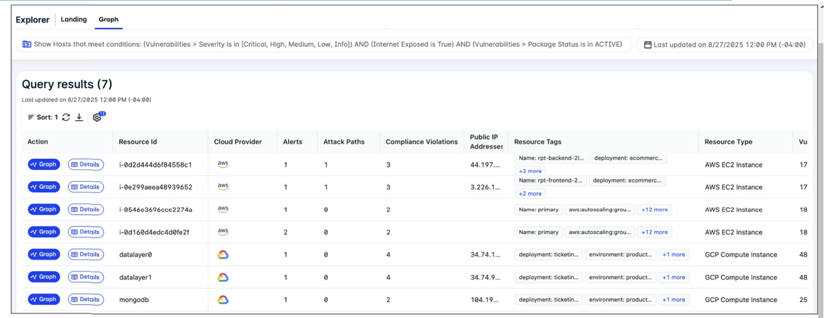Expand +2 more tags for rpt-backend row
827x318 pixels.
pos(530,171)
